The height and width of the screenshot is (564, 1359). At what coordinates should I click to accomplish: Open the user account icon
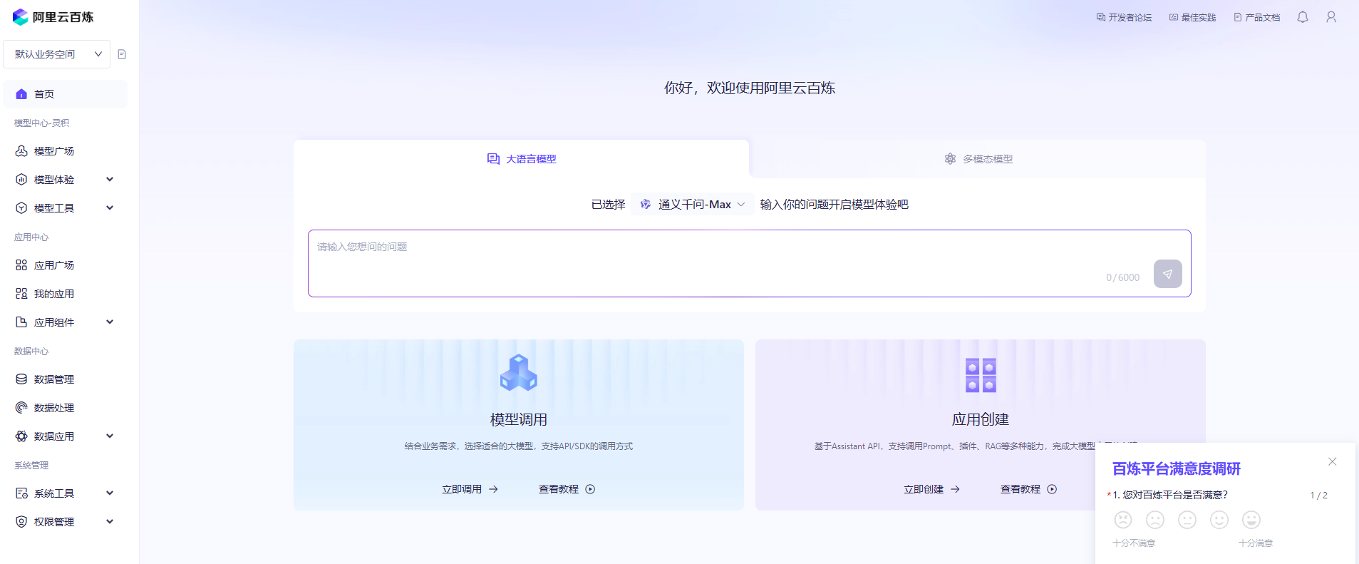coord(1331,17)
